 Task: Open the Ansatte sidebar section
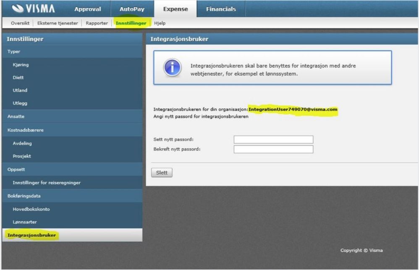click(72, 117)
